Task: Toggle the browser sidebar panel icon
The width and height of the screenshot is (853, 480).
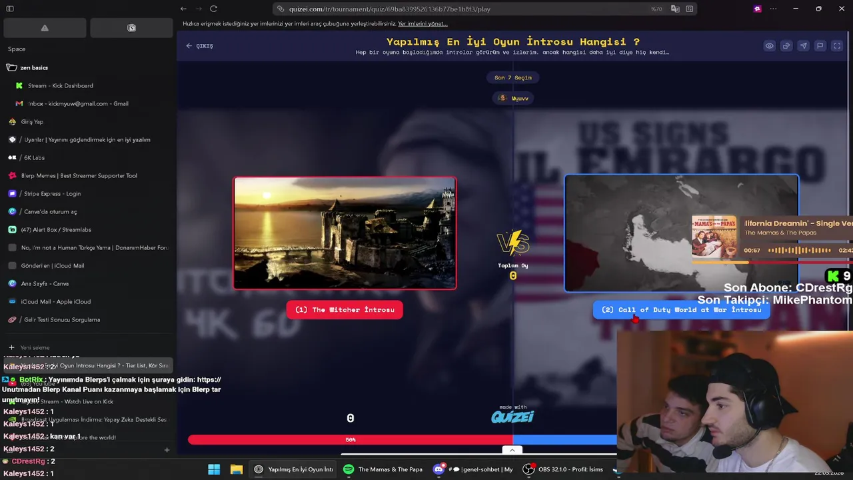Action: point(10,9)
